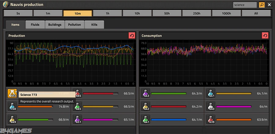Click the red bar beside consumption pack 642
Screen dimensions: 275x134
pyautogui.click(x=169, y=107)
